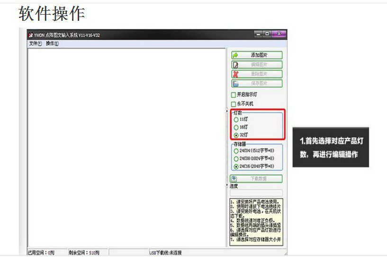The width and height of the screenshot is (387, 257).
Task: Close the YWDN window
Action: [x=279, y=34]
